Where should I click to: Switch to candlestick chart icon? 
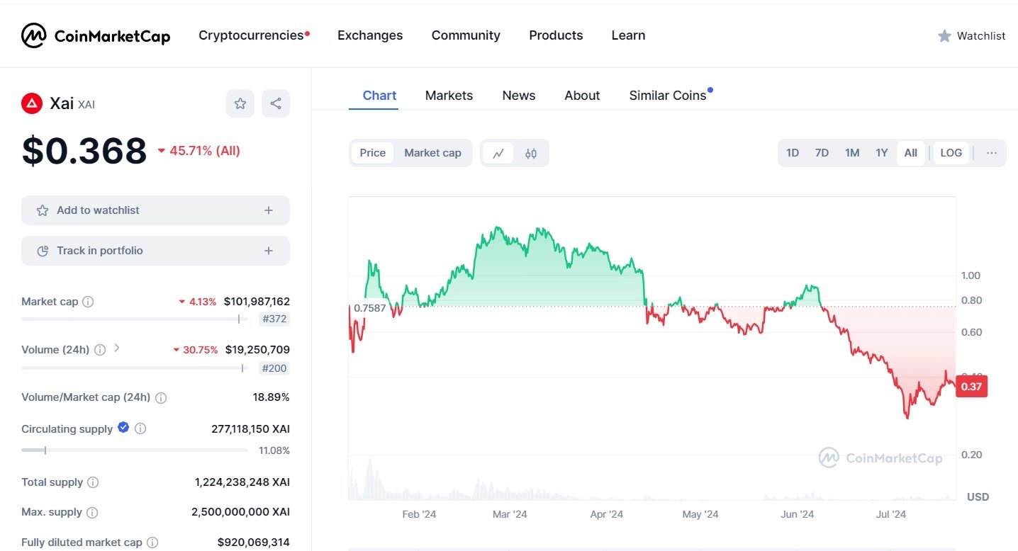coord(531,153)
